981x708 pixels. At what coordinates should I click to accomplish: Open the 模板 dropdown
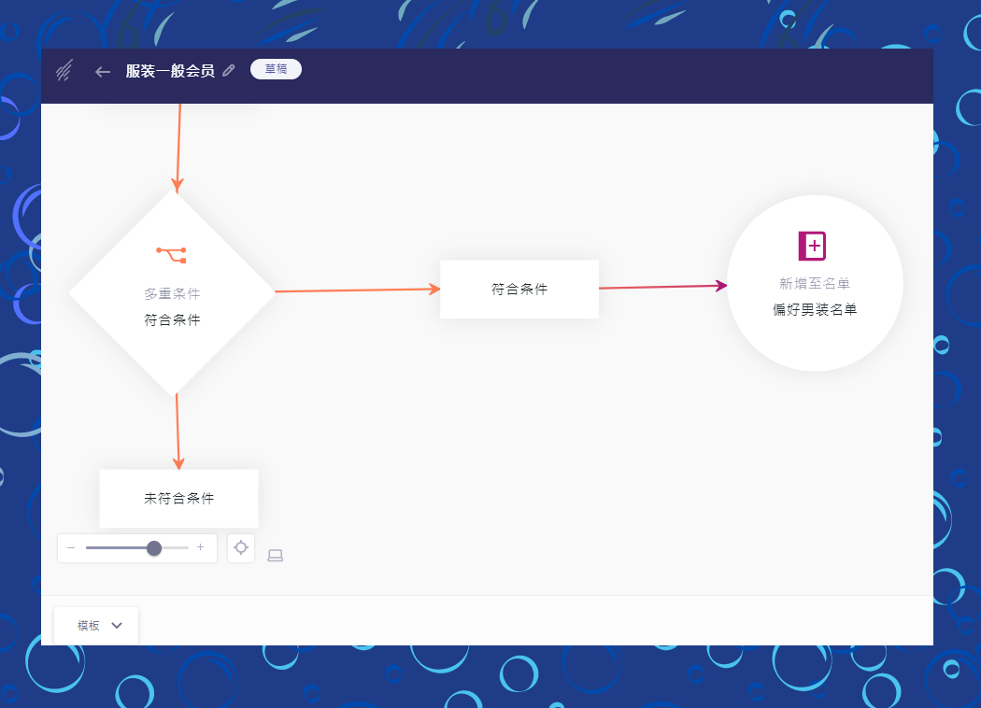pyautogui.click(x=89, y=626)
